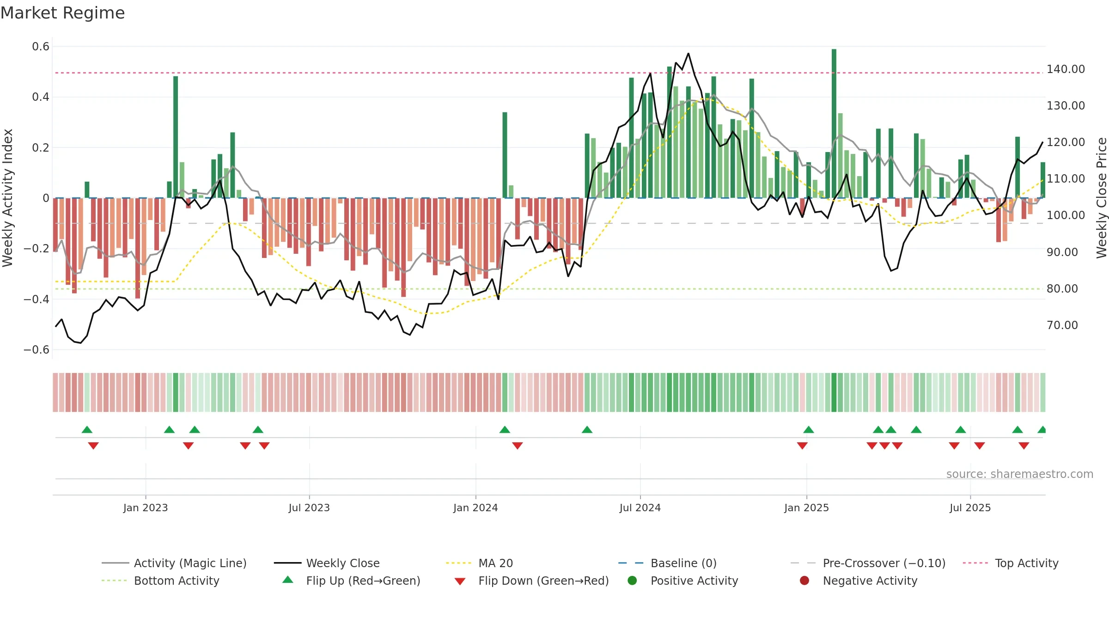Toggle Flip Down (Green→Red) legend entry
The image size is (1109, 624).
(531, 581)
